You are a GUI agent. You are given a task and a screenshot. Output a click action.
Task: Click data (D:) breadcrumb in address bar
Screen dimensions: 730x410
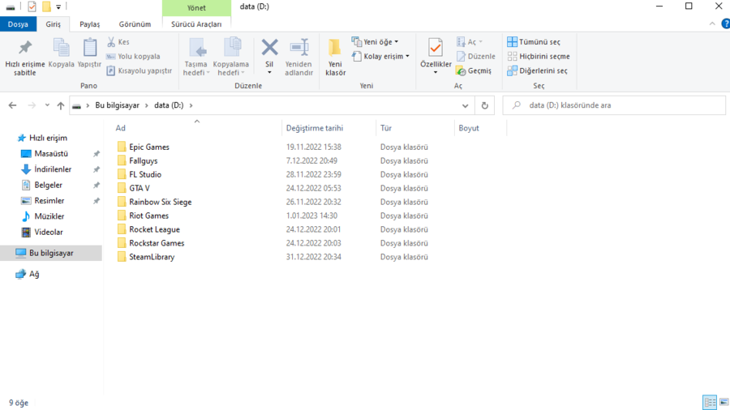coord(169,105)
